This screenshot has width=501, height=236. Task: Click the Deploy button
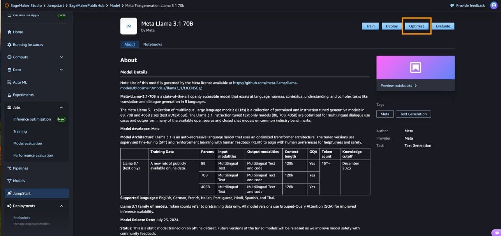pos(392,26)
